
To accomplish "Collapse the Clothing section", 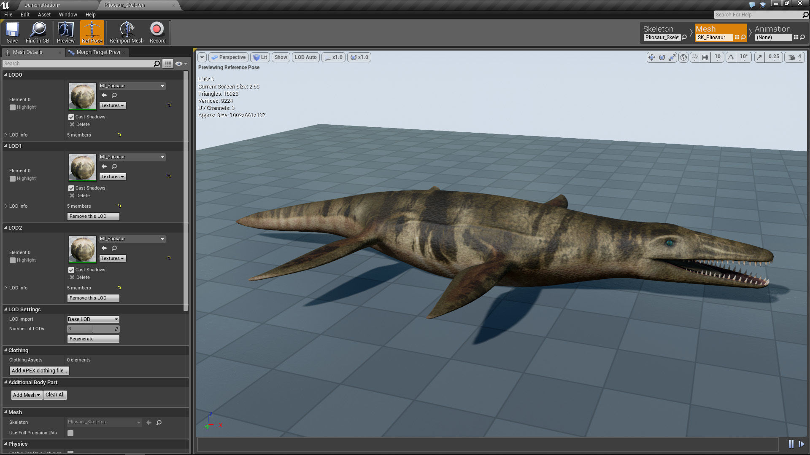I will (x=6, y=351).
